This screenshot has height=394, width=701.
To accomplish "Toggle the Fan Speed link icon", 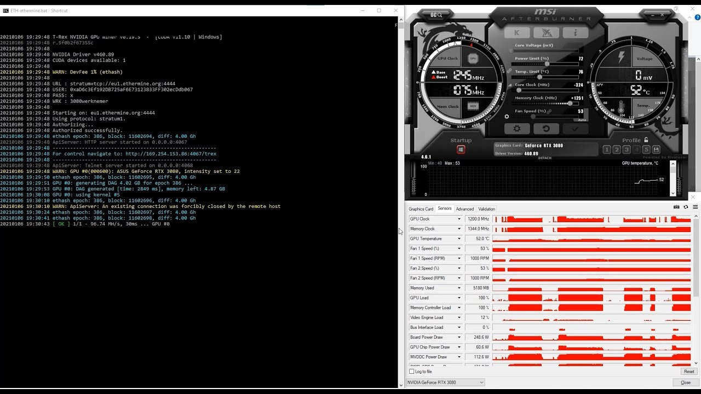I will (x=549, y=112).
